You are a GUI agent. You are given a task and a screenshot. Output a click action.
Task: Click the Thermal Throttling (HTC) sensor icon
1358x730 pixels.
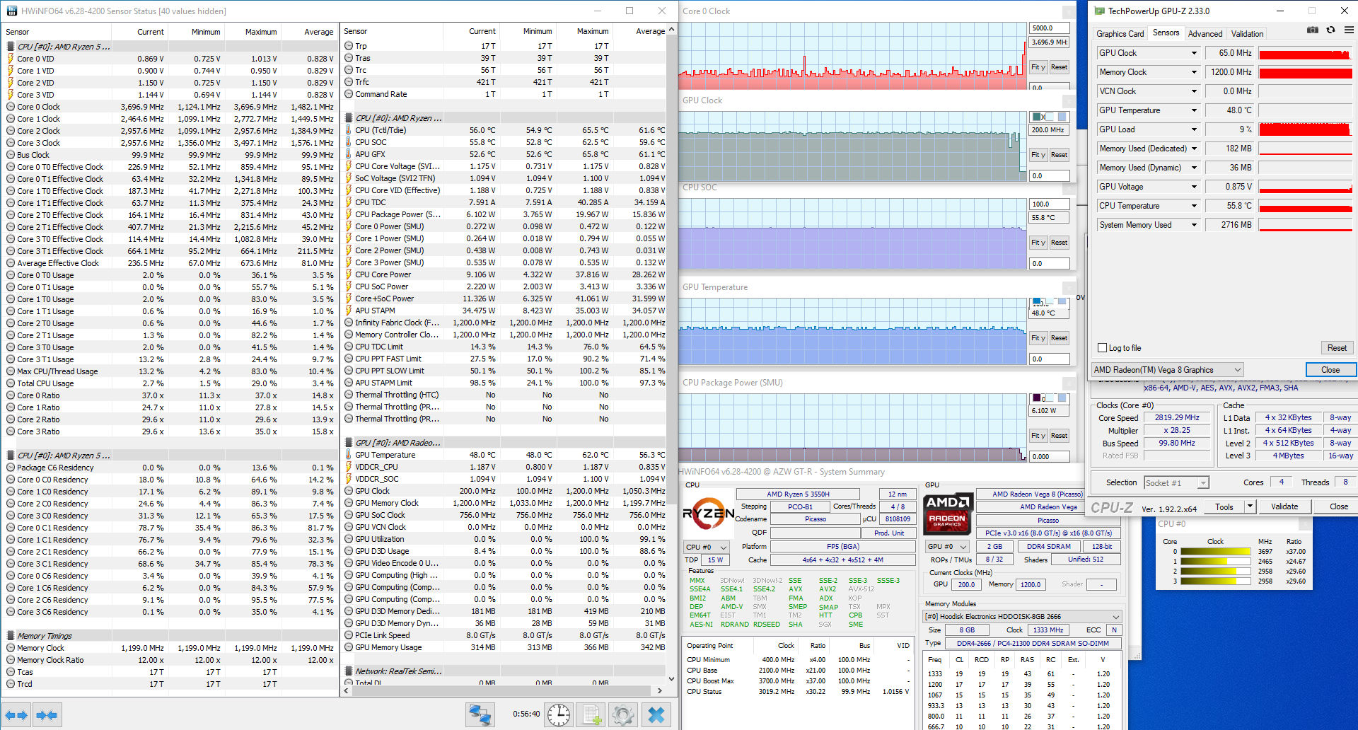(349, 395)
